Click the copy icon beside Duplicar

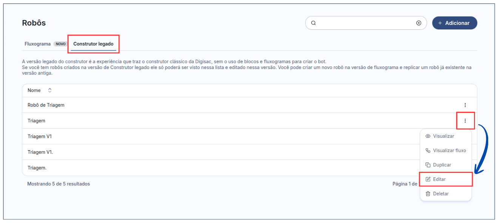[428, 165]
